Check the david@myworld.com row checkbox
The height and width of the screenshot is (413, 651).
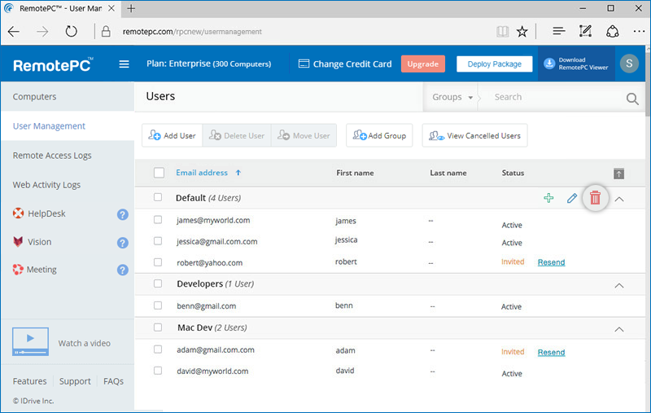click(x=158, y=371)
